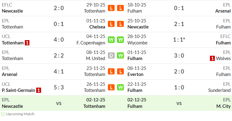Viewport: 232px width, 121px height.
Task: Click Fulham's L badge for the 18-10-25 match
Action: (120, 8)
